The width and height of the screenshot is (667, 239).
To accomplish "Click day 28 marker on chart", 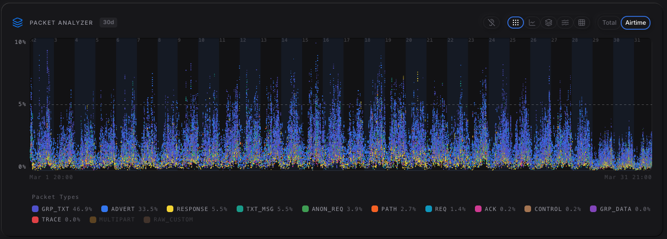I will pos(575,40).
